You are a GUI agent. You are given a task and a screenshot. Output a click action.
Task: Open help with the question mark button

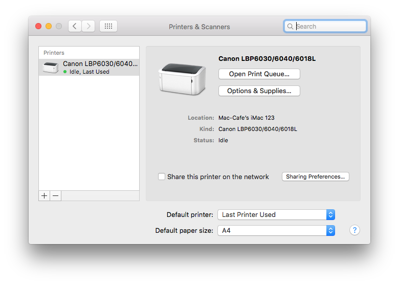pos(354,230)
